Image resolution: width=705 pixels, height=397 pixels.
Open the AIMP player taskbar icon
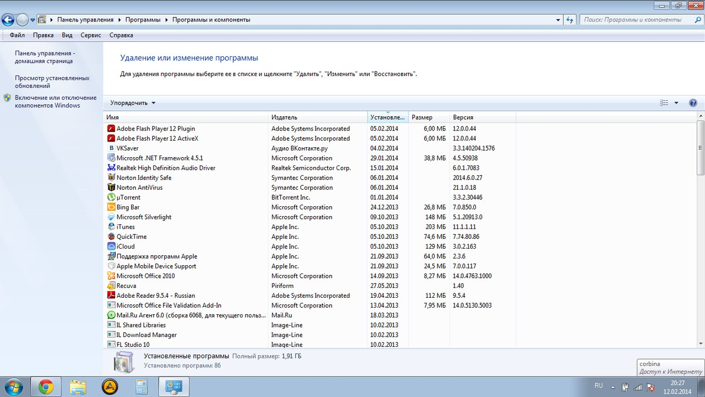point(110,387)
